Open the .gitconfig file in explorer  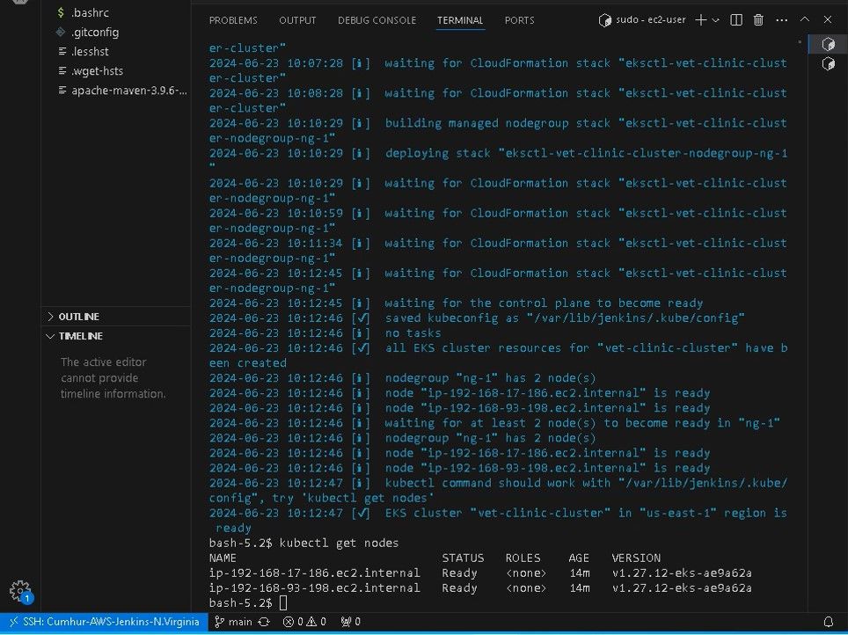pos(95,33)
